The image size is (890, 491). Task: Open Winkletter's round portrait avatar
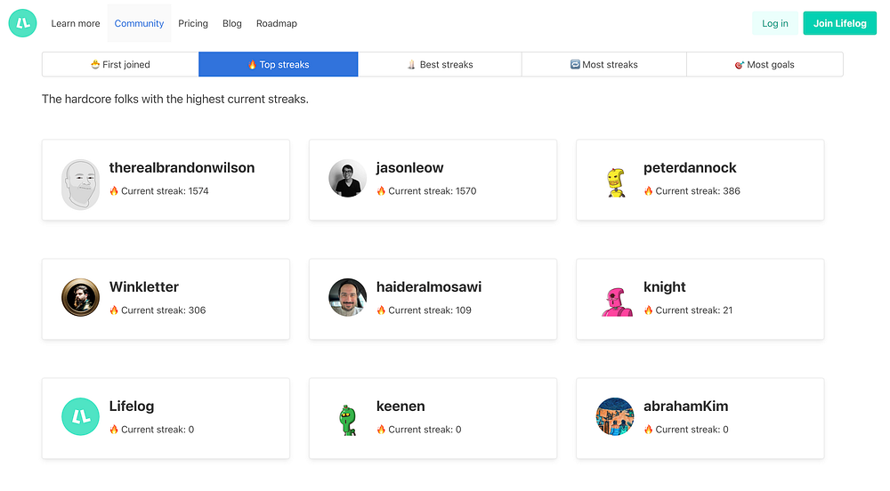81,298
